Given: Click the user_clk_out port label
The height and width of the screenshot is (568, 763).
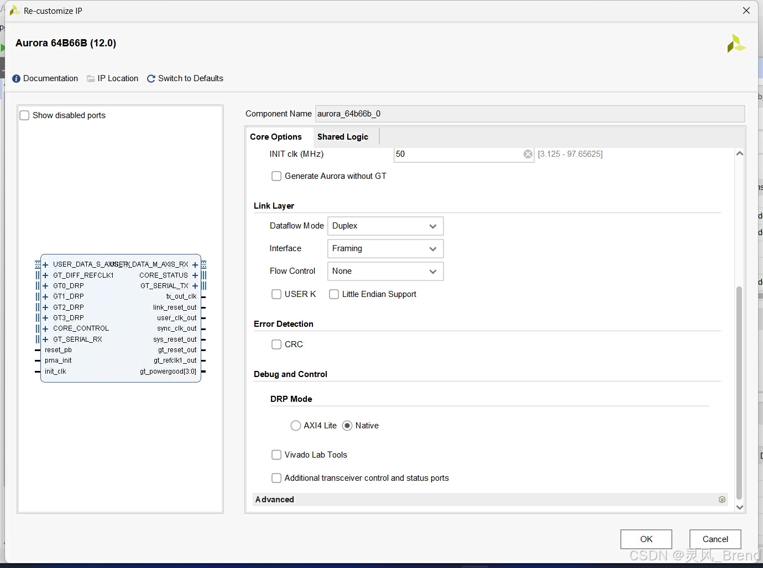Looking at the screenshot, I should click(177, 318).
